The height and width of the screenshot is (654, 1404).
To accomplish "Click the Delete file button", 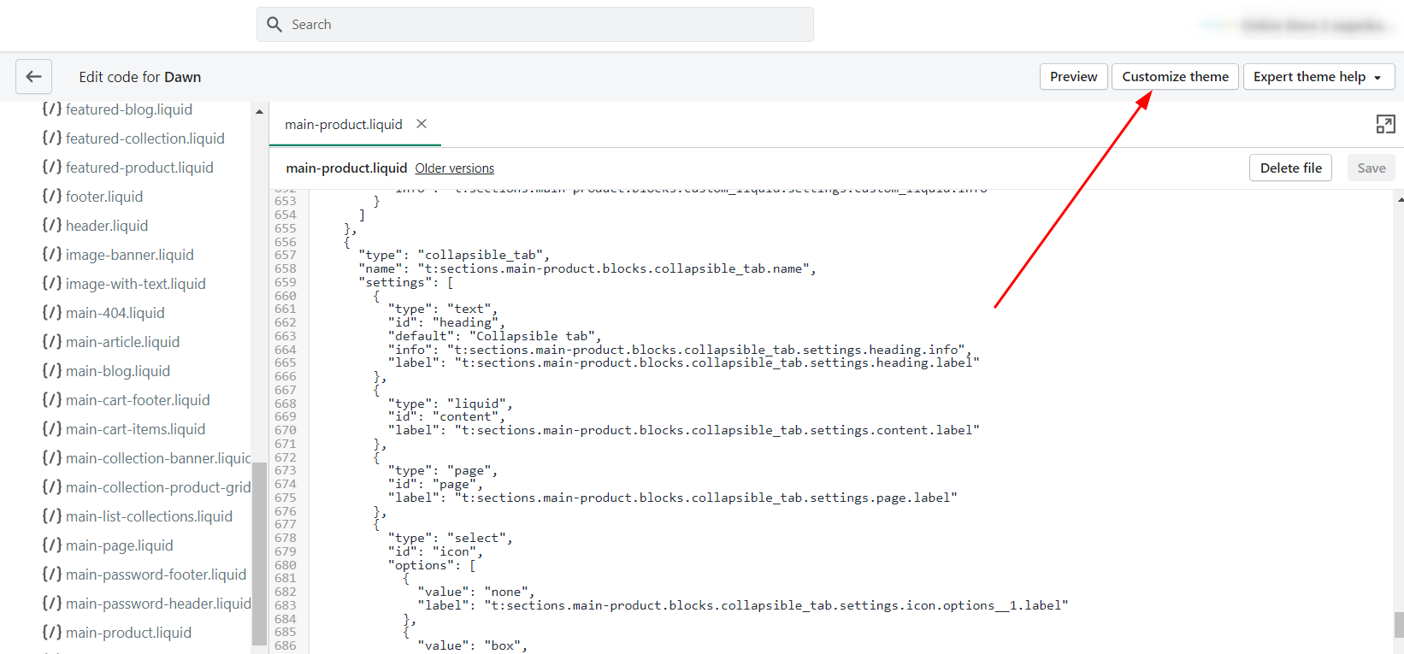I will 1290,168.
